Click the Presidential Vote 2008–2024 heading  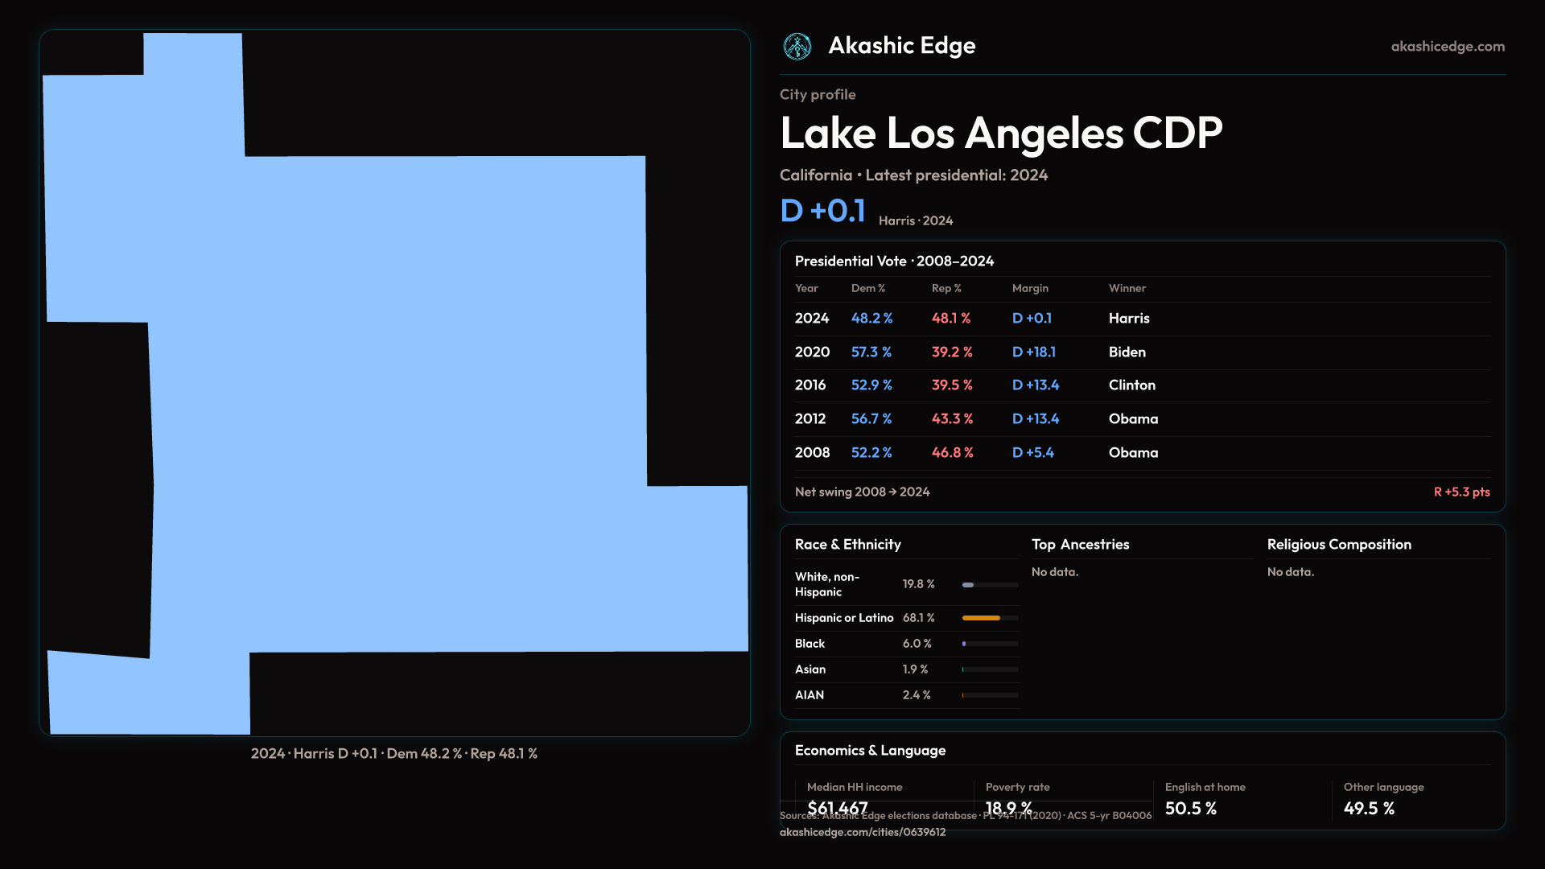pyautogui.click(x=894, y=262)
